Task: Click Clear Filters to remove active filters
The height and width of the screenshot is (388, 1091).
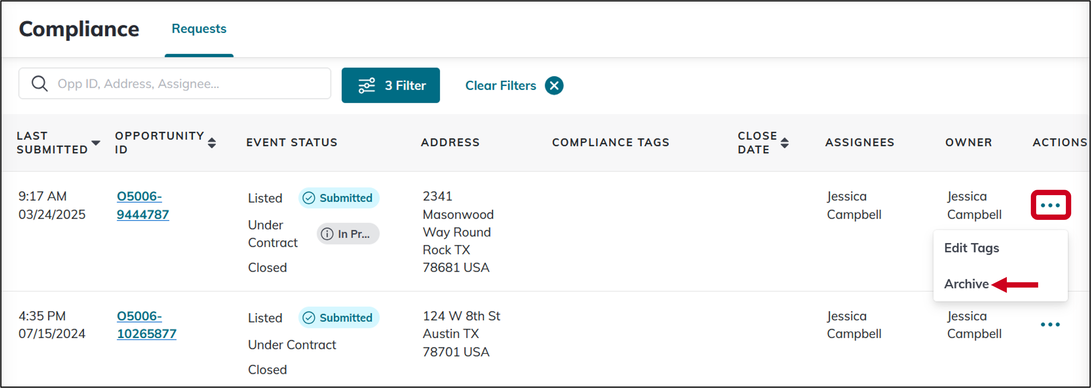Action: pos(500,86)
